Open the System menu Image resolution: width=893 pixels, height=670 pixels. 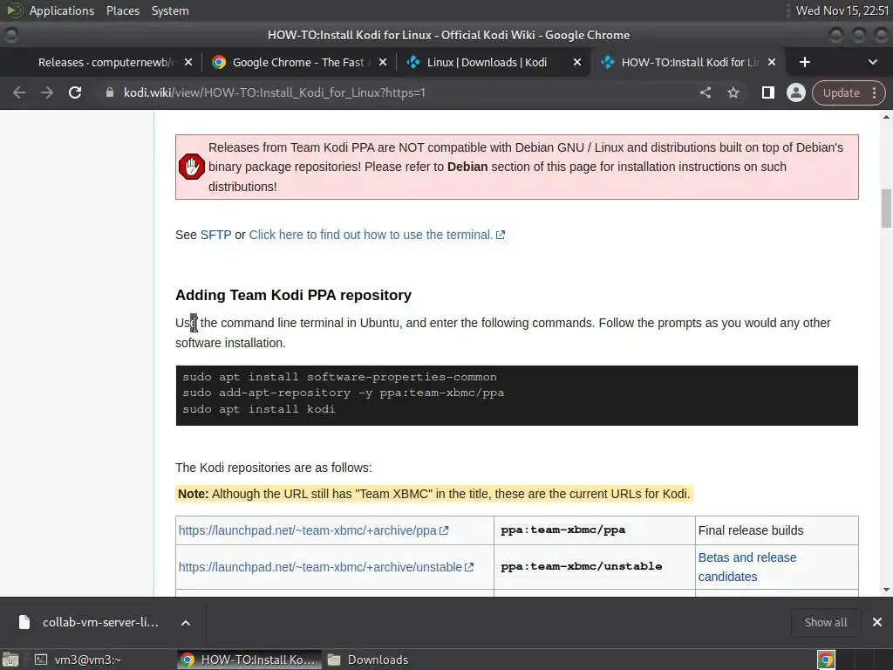coord(170,10)
